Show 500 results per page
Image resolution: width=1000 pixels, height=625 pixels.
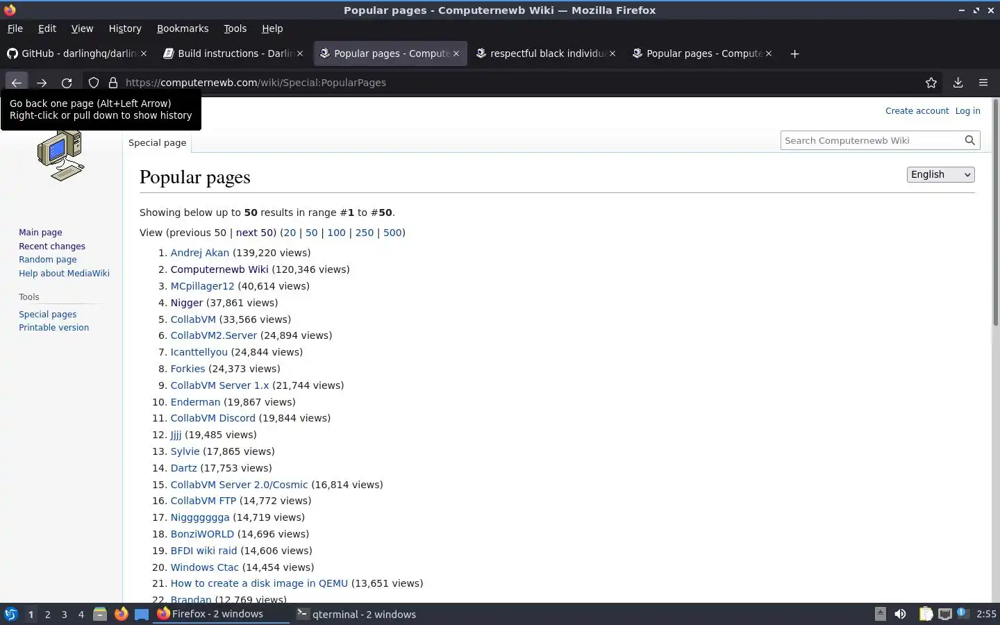[x=392, y=233]
